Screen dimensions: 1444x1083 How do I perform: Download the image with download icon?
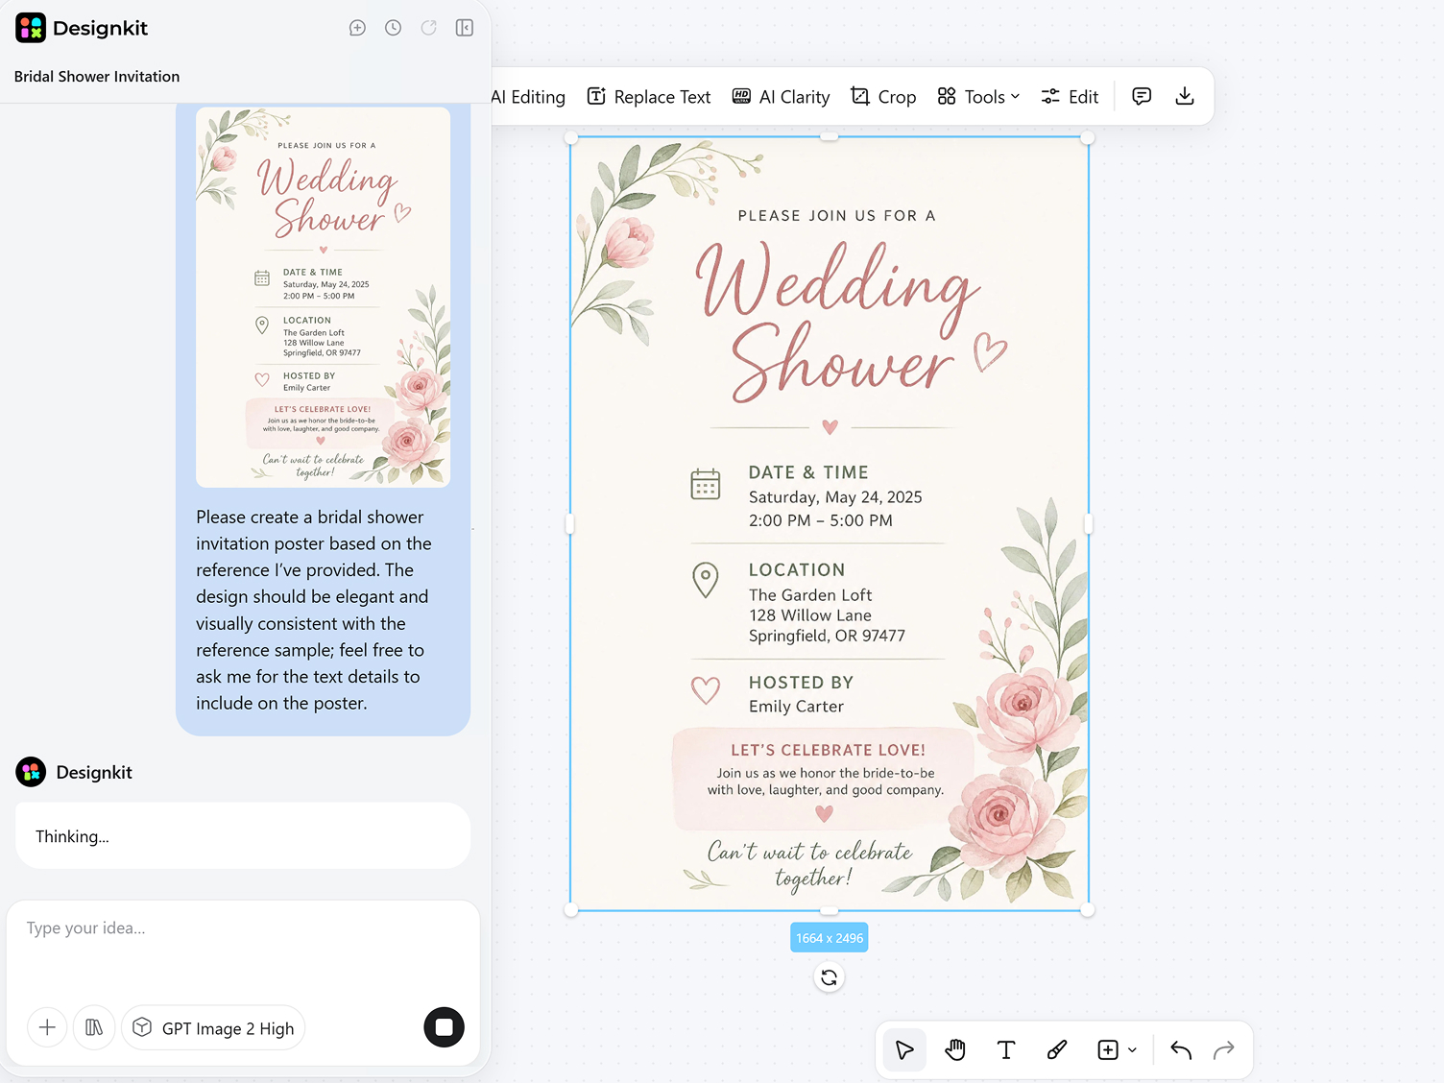point(1185,96)
